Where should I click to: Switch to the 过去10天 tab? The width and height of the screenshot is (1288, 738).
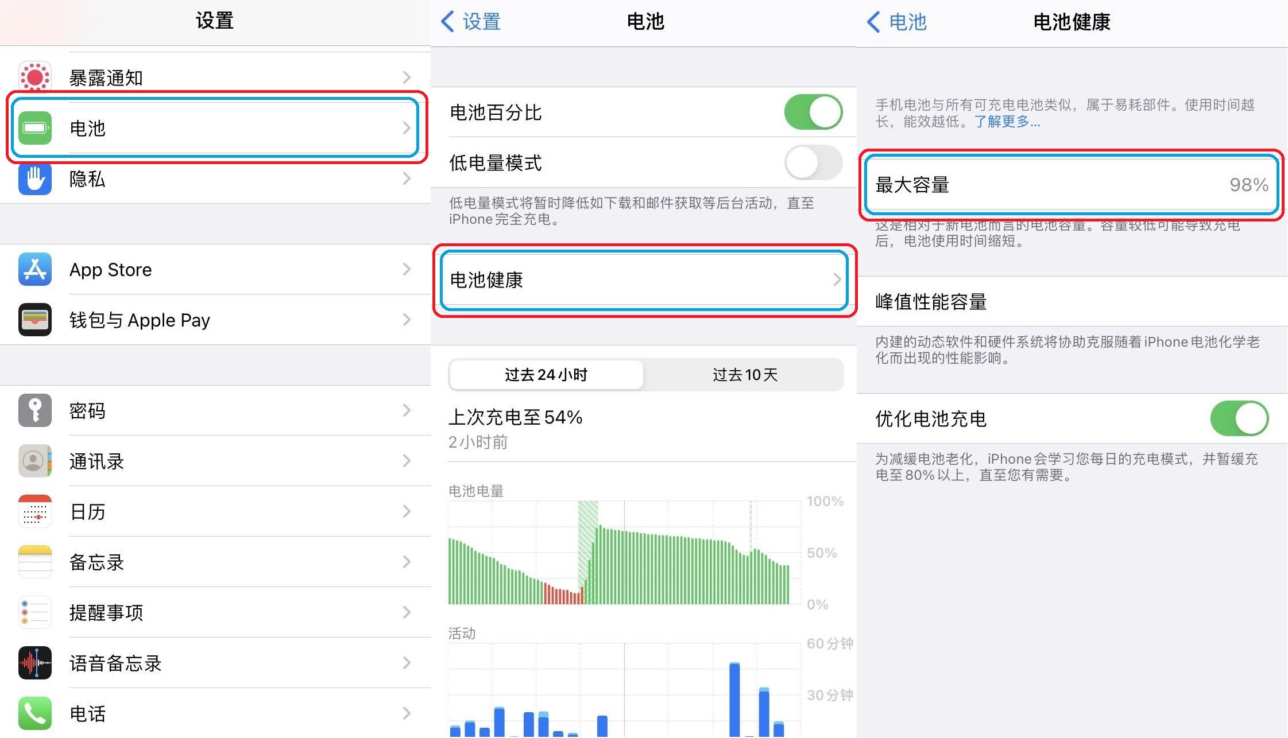[x=744, y=375]
